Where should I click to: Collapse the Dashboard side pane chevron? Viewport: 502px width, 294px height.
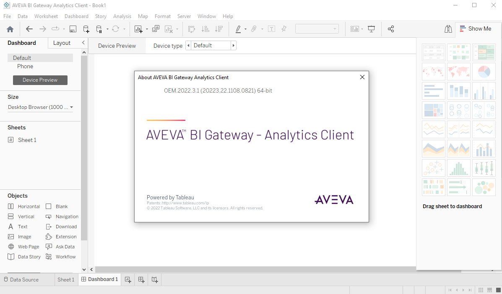tap(83, 42)
